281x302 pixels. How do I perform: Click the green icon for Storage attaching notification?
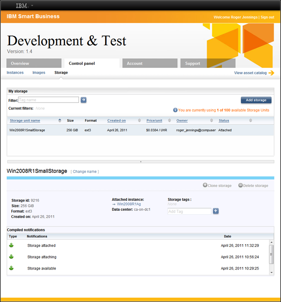point(11,256)
